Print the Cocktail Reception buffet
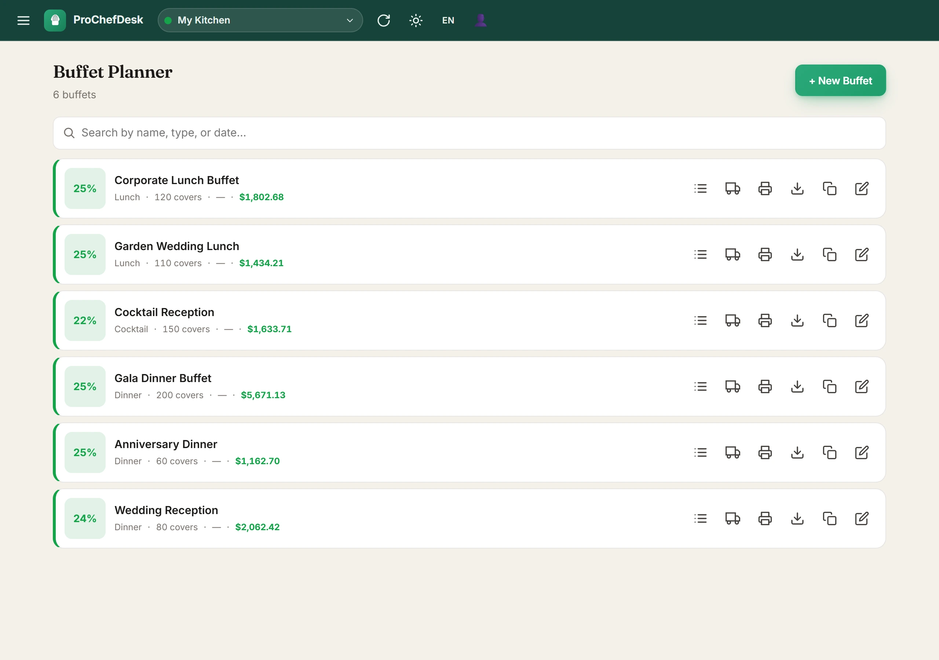The width and height of the screenshot is (939, 660). (765, 320)
